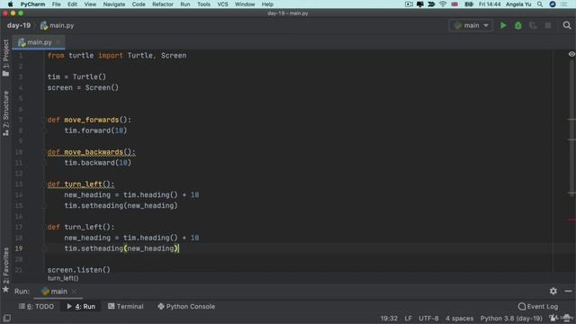Open Run tool window settings gear
Screen dimensions: 576x324
click(553, 291)
